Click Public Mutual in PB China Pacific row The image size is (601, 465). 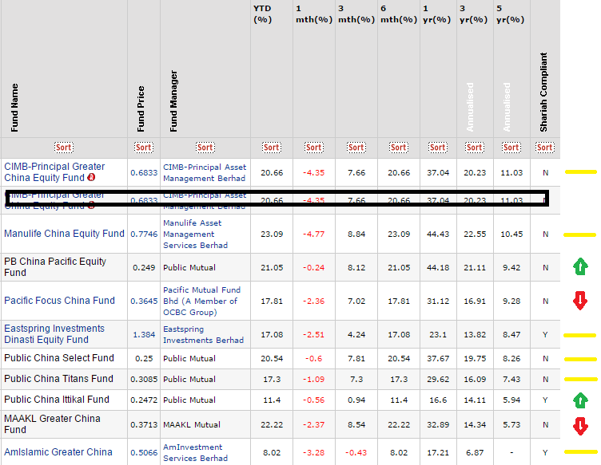pyautogui.click(x=189, y=268)
